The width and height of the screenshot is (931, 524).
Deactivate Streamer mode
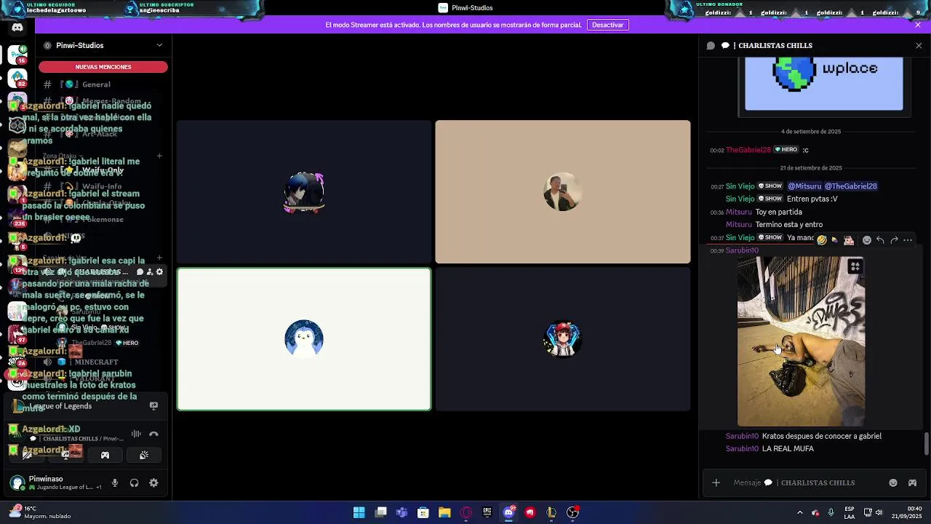607,25
